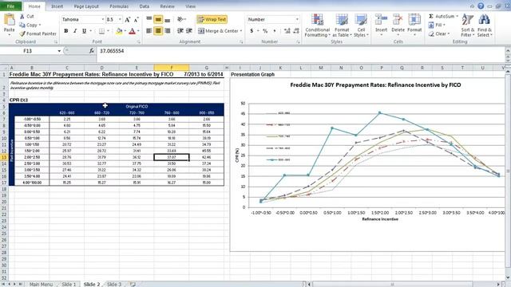Viewport: 511px width, 287px height.
Task: Apply Percent Style format
Action: coord(265,31)
